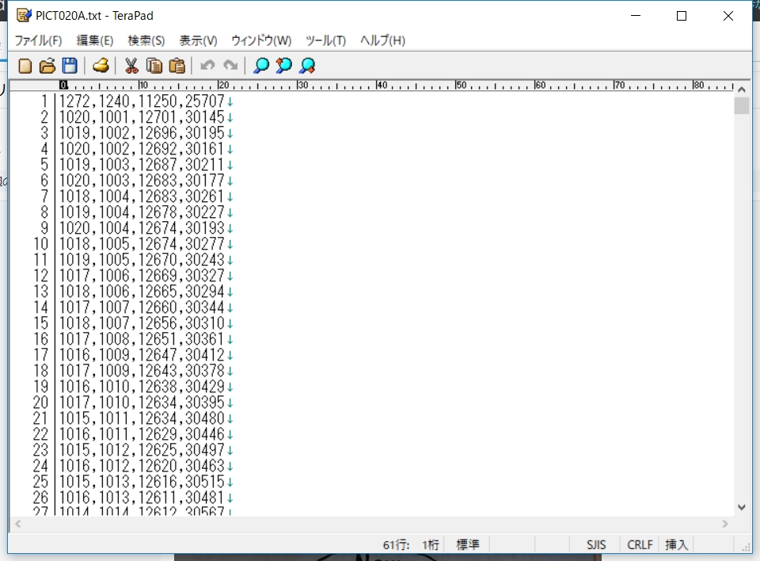Click TeraPad app icon in title bar
Image resolution: width=760 pixels, height=561 pixels.
pyautogui.click(x=24, y=16)
